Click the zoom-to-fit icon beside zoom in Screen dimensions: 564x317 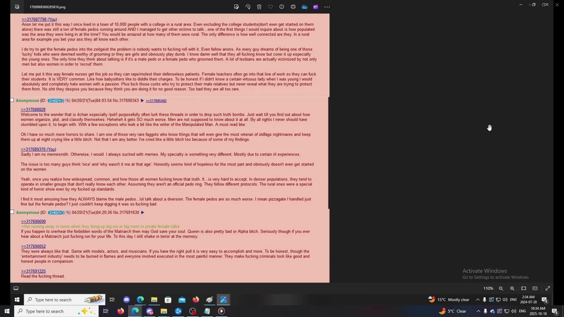click(523, 288)
